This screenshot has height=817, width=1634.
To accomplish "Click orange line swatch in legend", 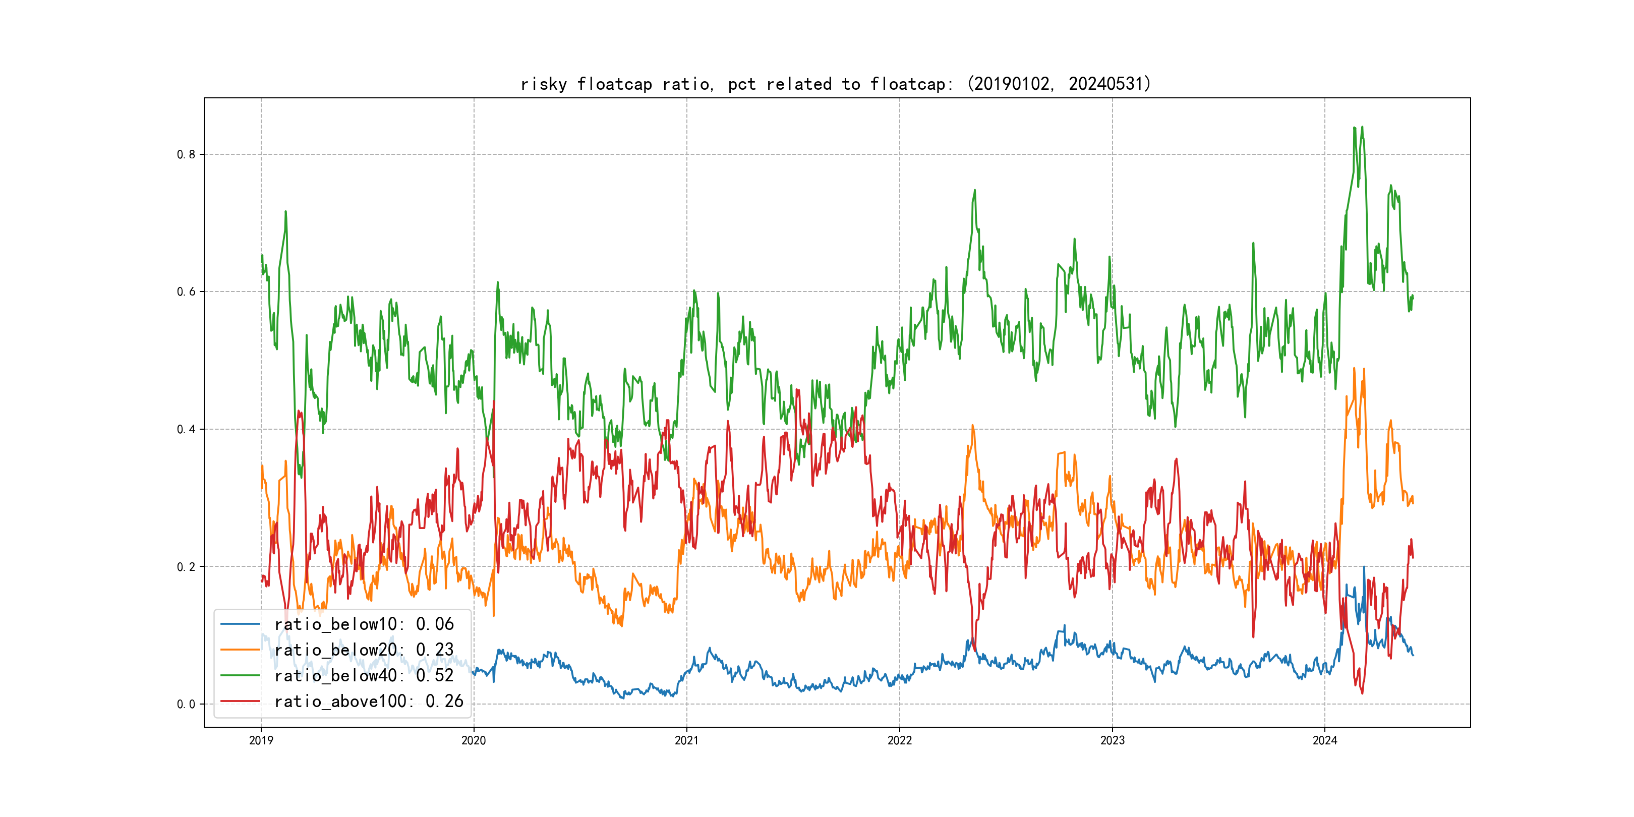I will [x=240, y=650].
